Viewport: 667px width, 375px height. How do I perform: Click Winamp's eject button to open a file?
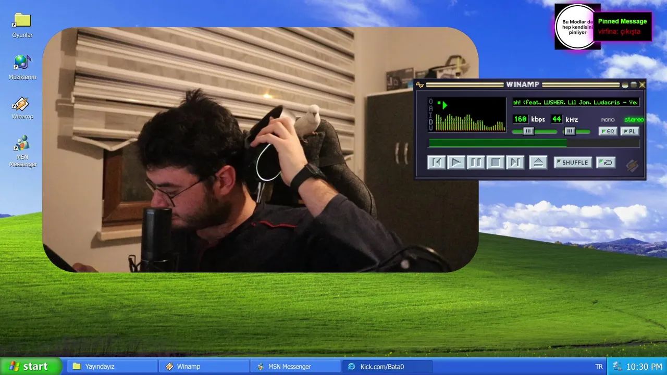[538, 162]
